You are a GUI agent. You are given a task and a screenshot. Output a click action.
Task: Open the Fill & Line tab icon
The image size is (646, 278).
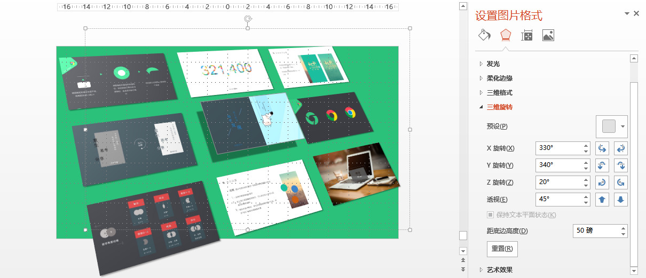[484, 36]
